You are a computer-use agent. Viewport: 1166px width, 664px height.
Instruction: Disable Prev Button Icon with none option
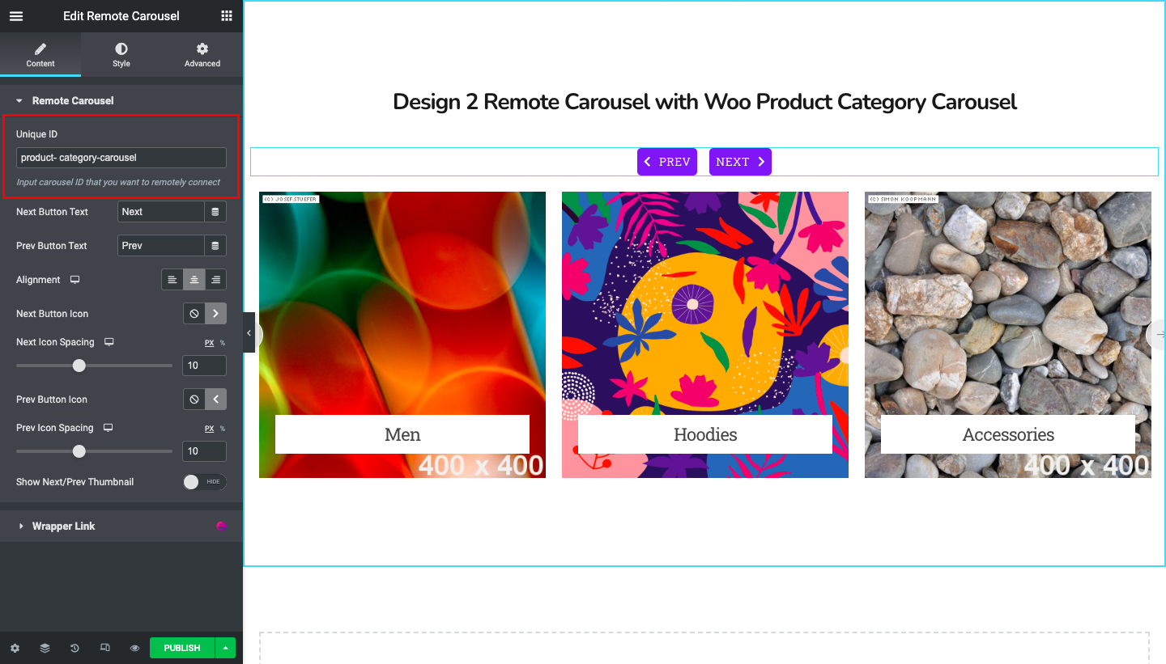click(x=194, y=399)
